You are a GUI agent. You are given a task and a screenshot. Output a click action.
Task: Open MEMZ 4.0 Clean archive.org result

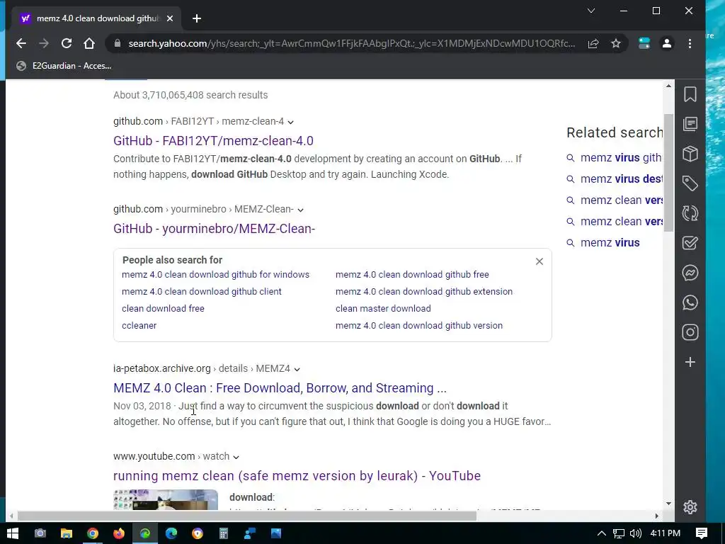tap(280, 387)
